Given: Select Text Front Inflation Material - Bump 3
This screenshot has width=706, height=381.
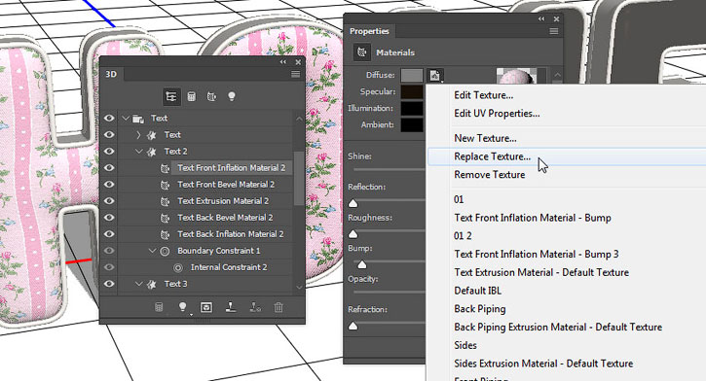Looking at the screenshot, I should click(537, 255).
